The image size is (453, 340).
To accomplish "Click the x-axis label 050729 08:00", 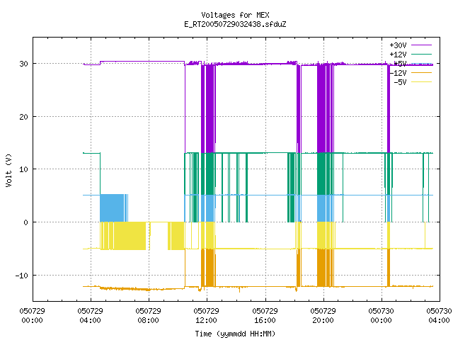I will [x=148, y=316].
